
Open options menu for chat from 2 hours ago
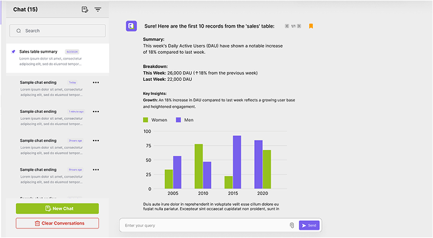pyautogui.click(x=96, y=140)
